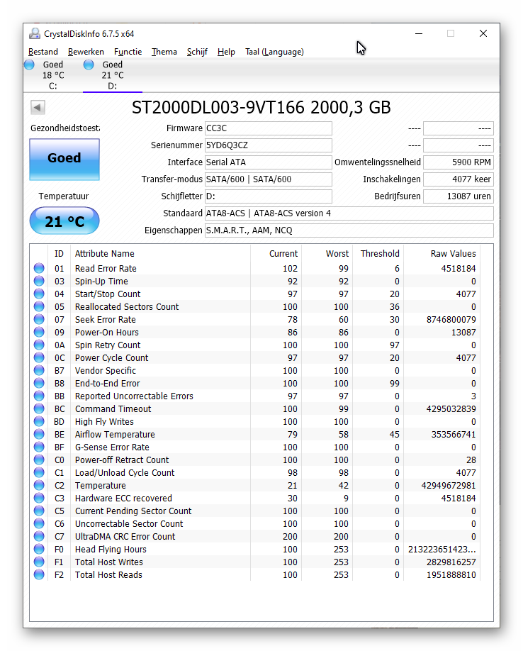Click the previous disk arrow button
The width and height of the screenshot is (523, 651).
[x=38, y=107]
